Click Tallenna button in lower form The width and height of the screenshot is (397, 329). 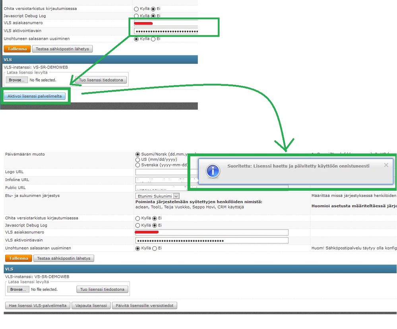[x=19, y=258]
